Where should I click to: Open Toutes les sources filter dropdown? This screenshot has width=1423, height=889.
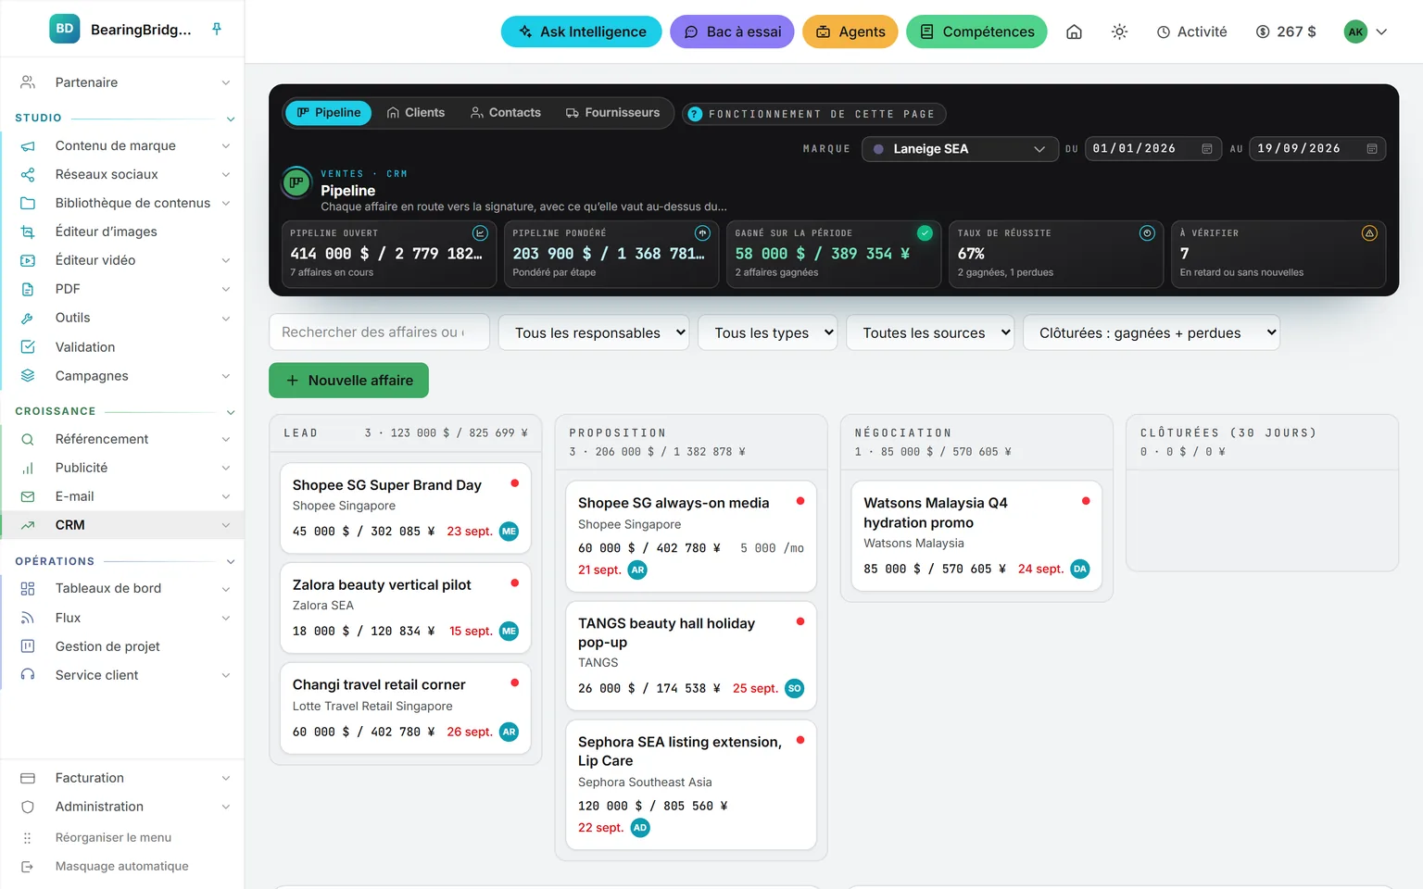[930, 332]
